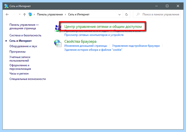Open the chevron after the address bar icon
The image size is (186, 132).
[34, 15]
